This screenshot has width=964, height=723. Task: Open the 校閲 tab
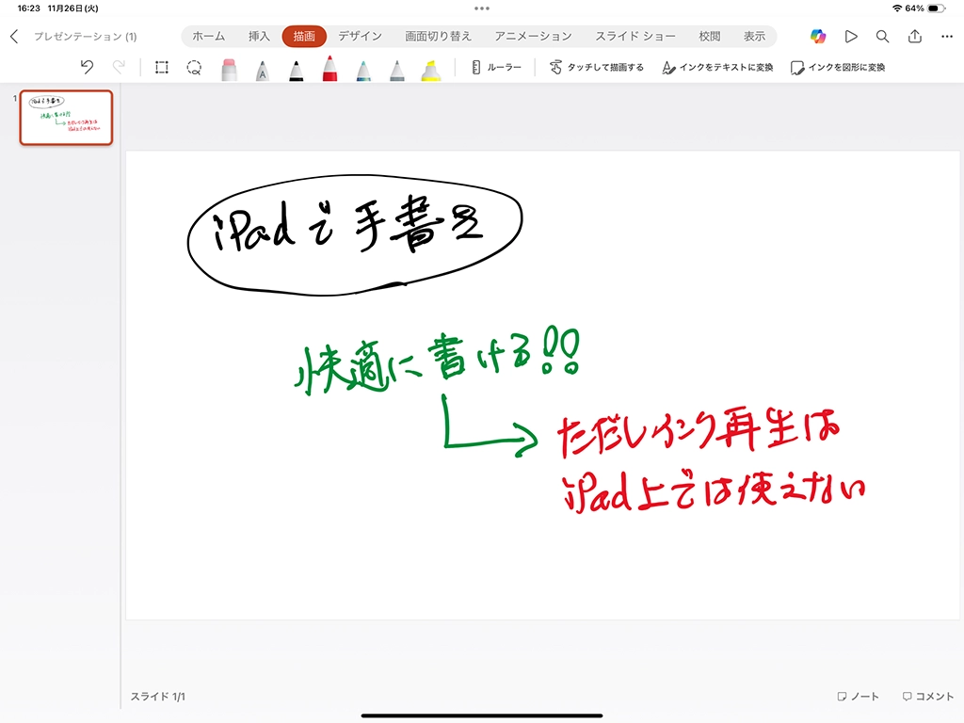[709, 37]
